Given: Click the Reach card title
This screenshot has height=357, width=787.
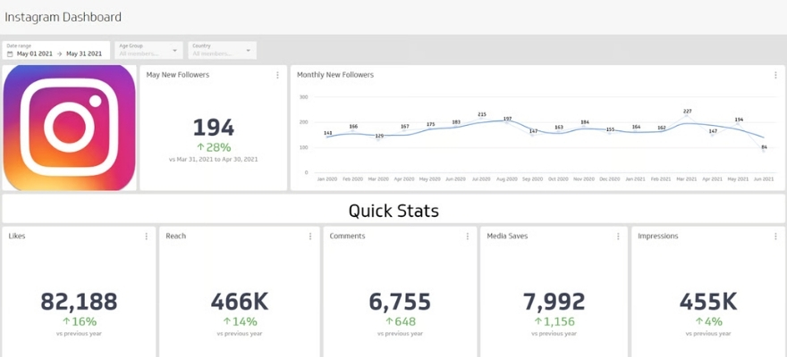Looking at the screenshot, I should pos(175,236).
